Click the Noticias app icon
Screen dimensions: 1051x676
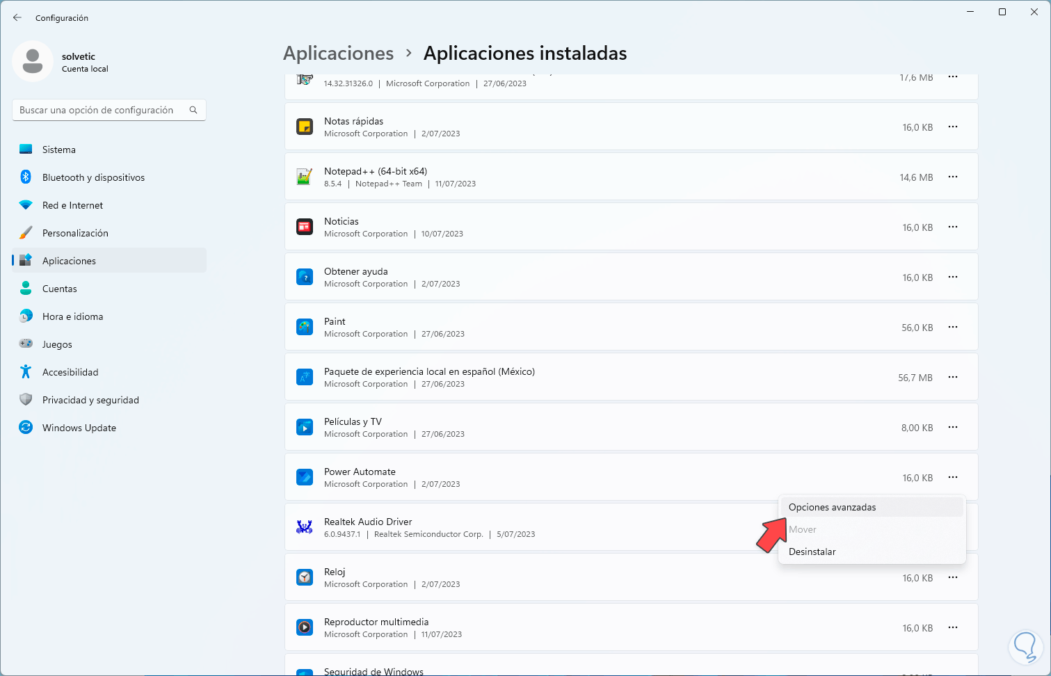pos(305,227)
